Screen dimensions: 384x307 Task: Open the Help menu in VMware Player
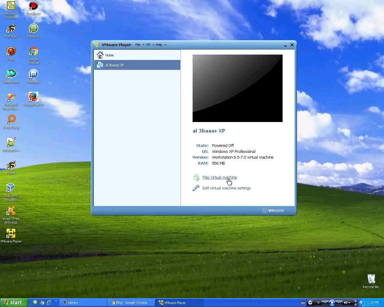tap(161, 45)
